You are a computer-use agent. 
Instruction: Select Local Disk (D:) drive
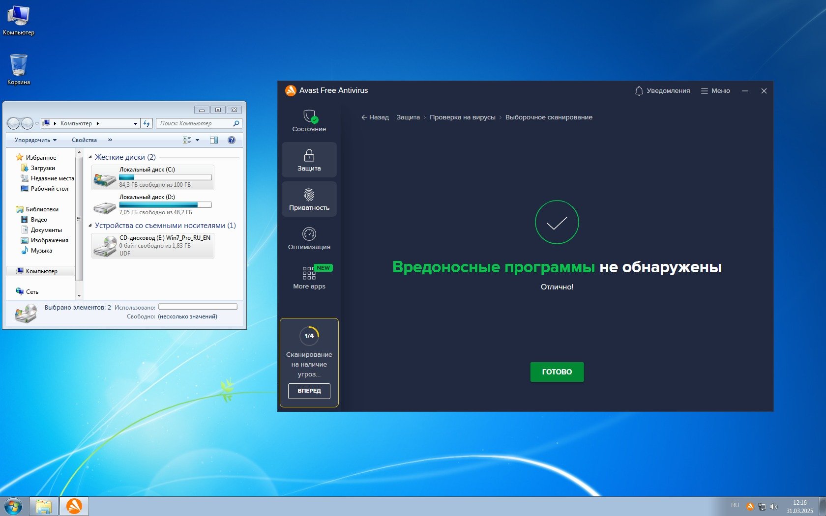click(x=153, y=204)
